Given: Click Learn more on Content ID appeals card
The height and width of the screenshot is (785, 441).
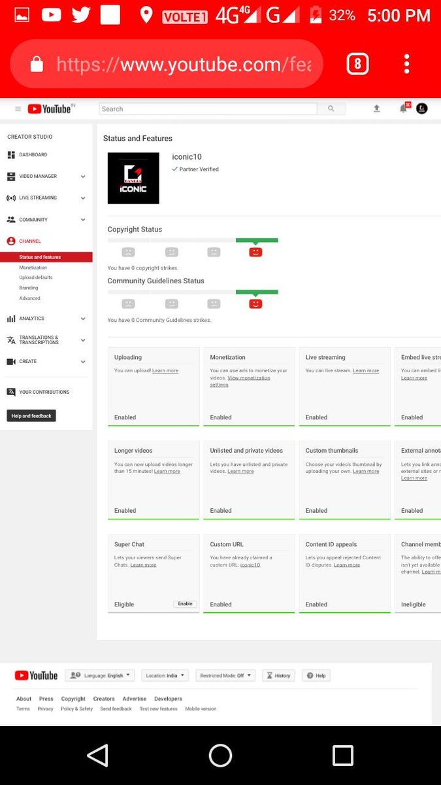Looking at the screenshot, I should coord(347,565).
